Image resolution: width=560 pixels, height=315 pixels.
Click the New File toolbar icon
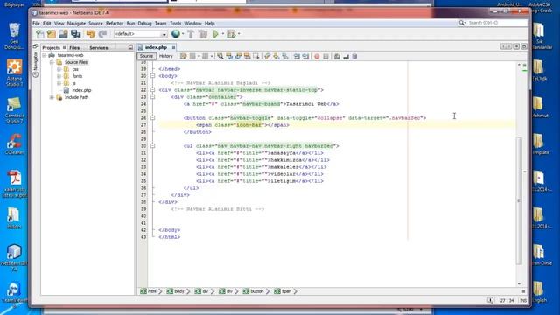40,34
